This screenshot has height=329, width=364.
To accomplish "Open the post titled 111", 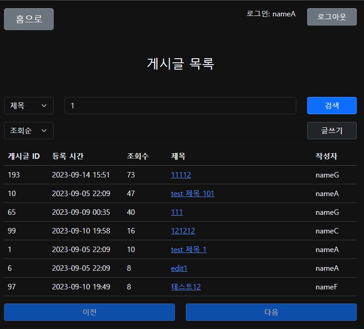I will 177,212.
